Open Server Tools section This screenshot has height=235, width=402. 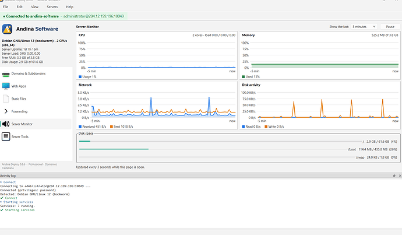click(36, 136)
